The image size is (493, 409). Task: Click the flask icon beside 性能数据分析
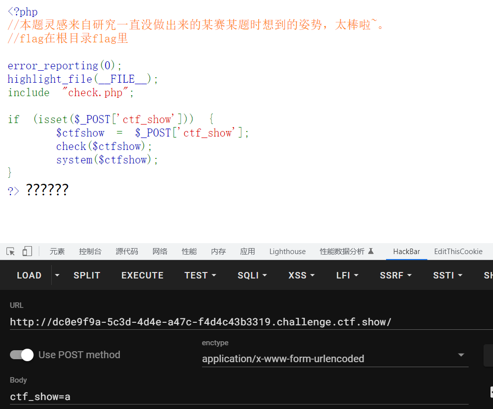(x=371, y=252)
